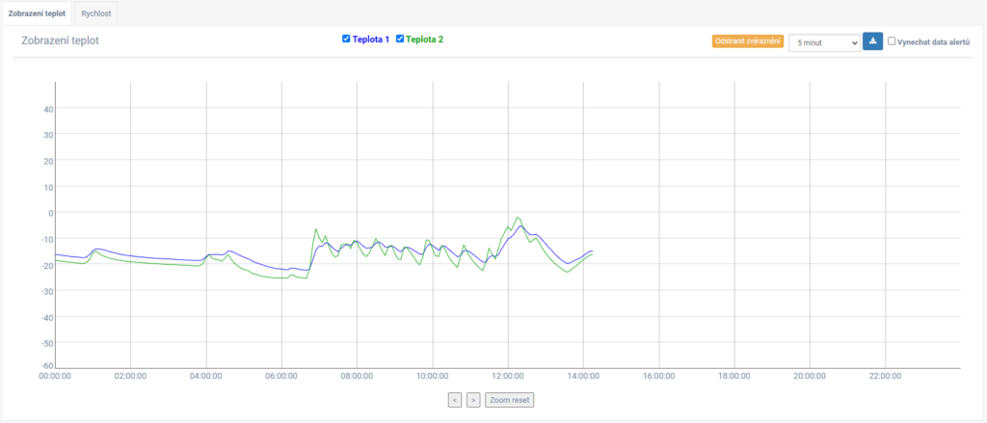The image size is (987, 423).
Task: Open the 5 minut interval dropdown
Action: tap(824, 42)
